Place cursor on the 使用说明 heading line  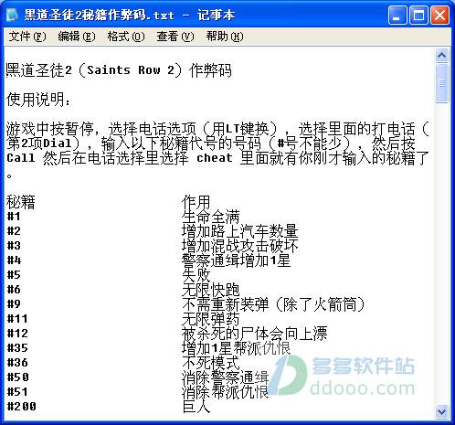(x=38, y=100)
